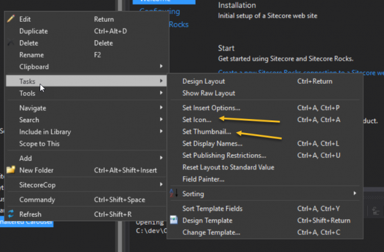This screenshot has width=384, height=252.
Task: Click the Installation heading
Action: [x=237, y=5]
